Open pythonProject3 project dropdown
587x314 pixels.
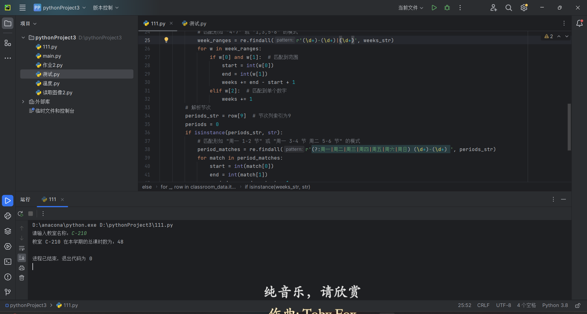60,8
